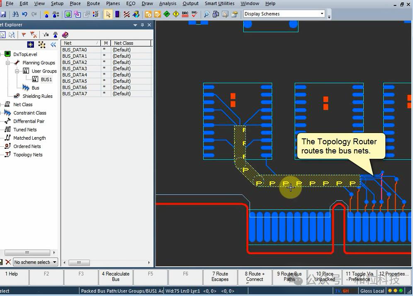Open the Route menu
413x296 pixels.
[x=93, y=3]
